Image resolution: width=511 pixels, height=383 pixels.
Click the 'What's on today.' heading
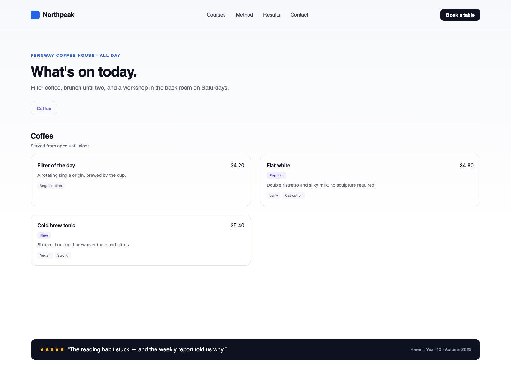pos(84,72)
